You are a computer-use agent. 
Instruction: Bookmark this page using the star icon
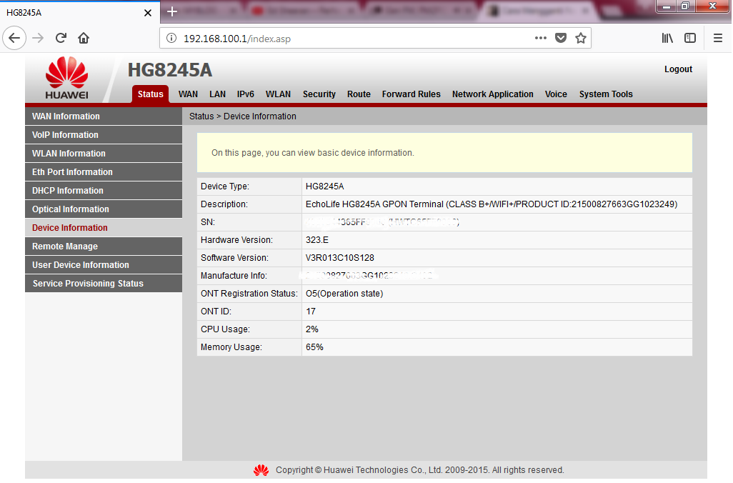click(x=581, y=38)
